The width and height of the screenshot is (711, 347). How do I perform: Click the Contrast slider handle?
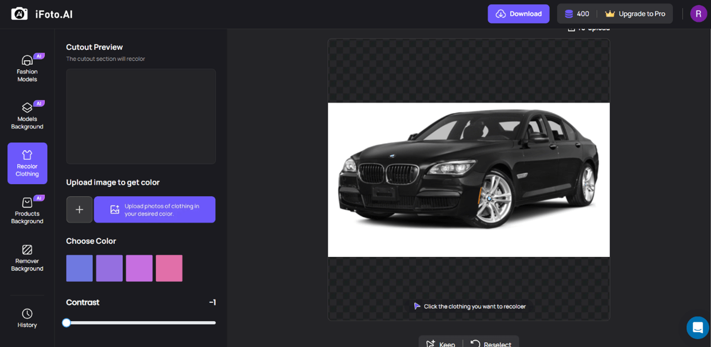click(66, 323)
